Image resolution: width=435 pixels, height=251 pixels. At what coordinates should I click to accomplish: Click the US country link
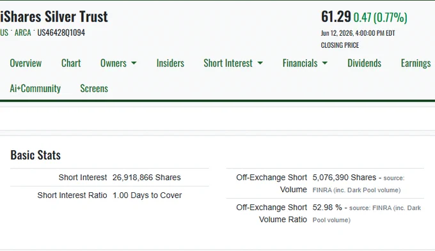[4, 33]
